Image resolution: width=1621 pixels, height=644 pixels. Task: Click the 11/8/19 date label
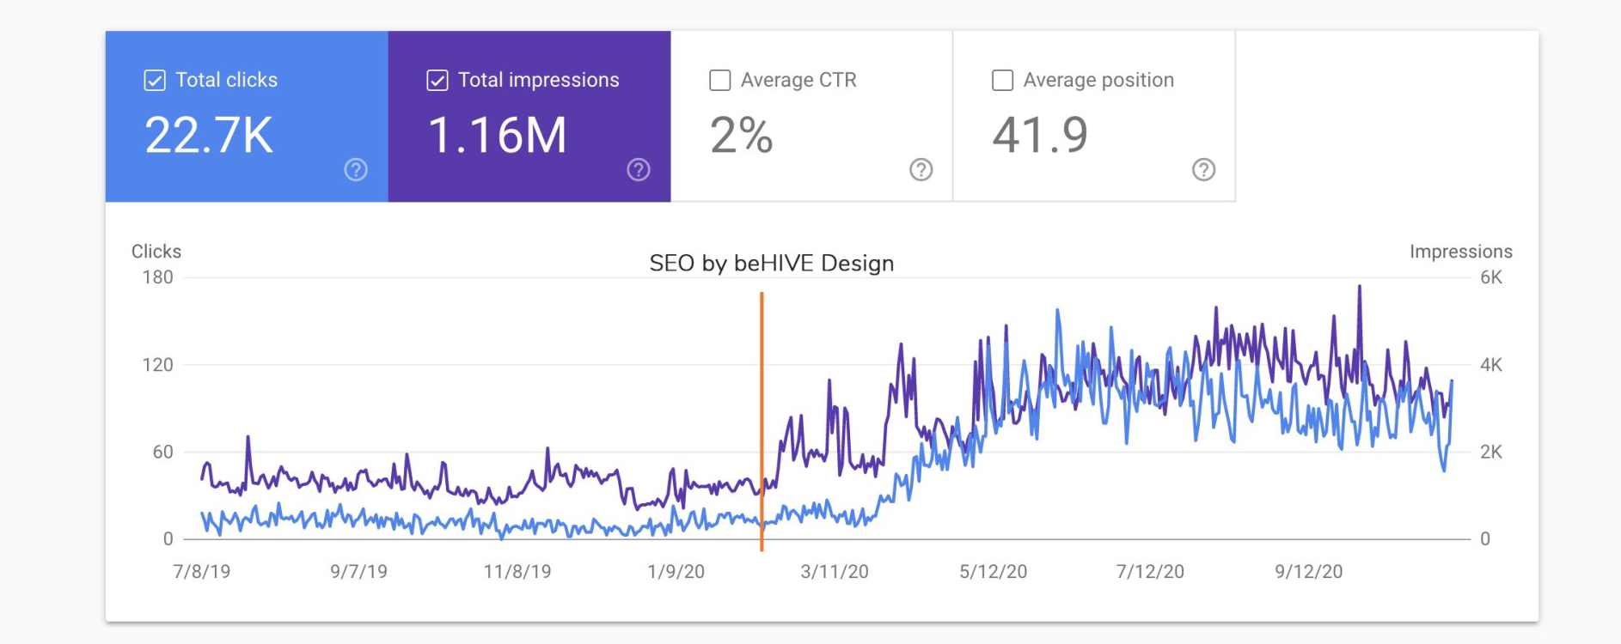point(517,572)
